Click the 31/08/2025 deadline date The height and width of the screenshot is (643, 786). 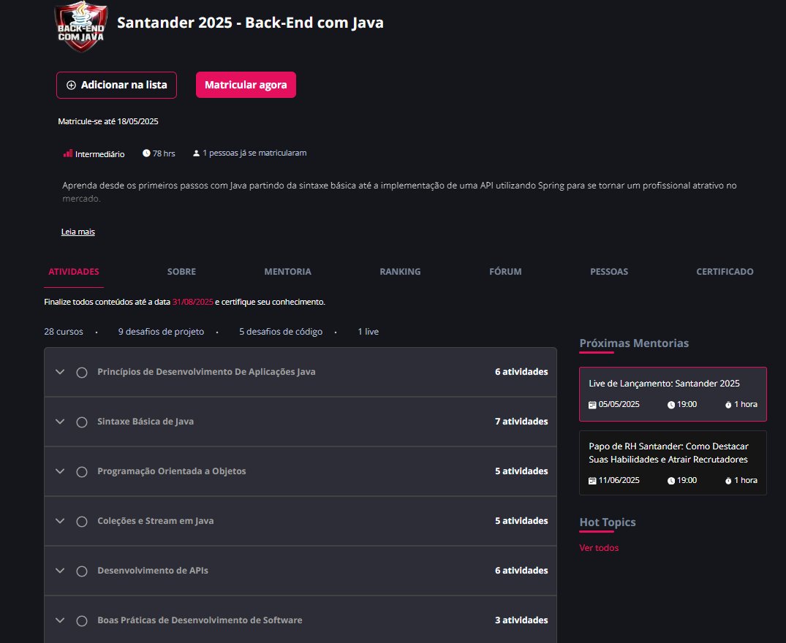(x=192, y=302)
